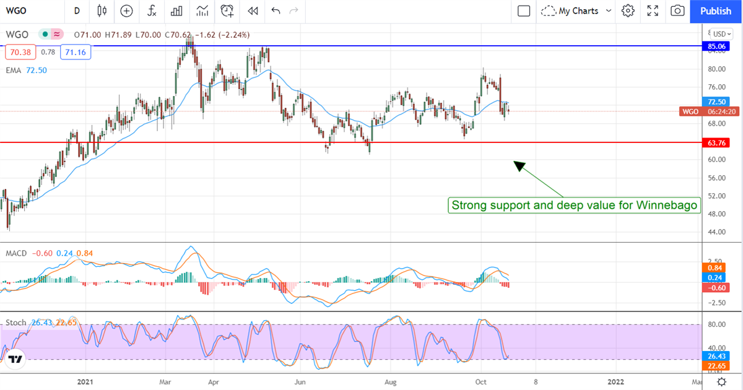The height and width of the screenshot is (390, 743).
Task: Open axis settings with the bottom-right gear
Action: 721,382
